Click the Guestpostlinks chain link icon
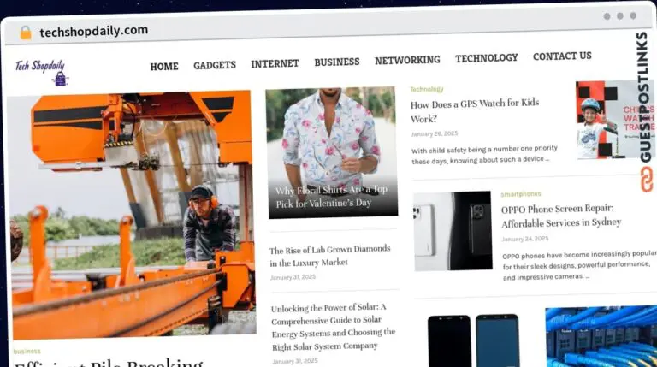The height and width of the screenshot is (367, 657). pyautogui.click(x=645, y=177)
